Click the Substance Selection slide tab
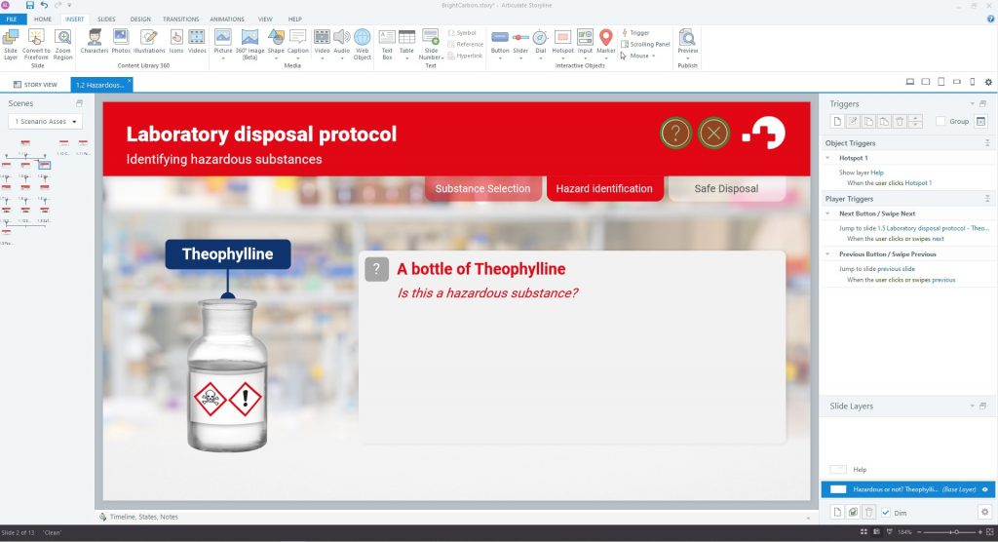The height and width of the screenshot is (542, 998). 482,188
